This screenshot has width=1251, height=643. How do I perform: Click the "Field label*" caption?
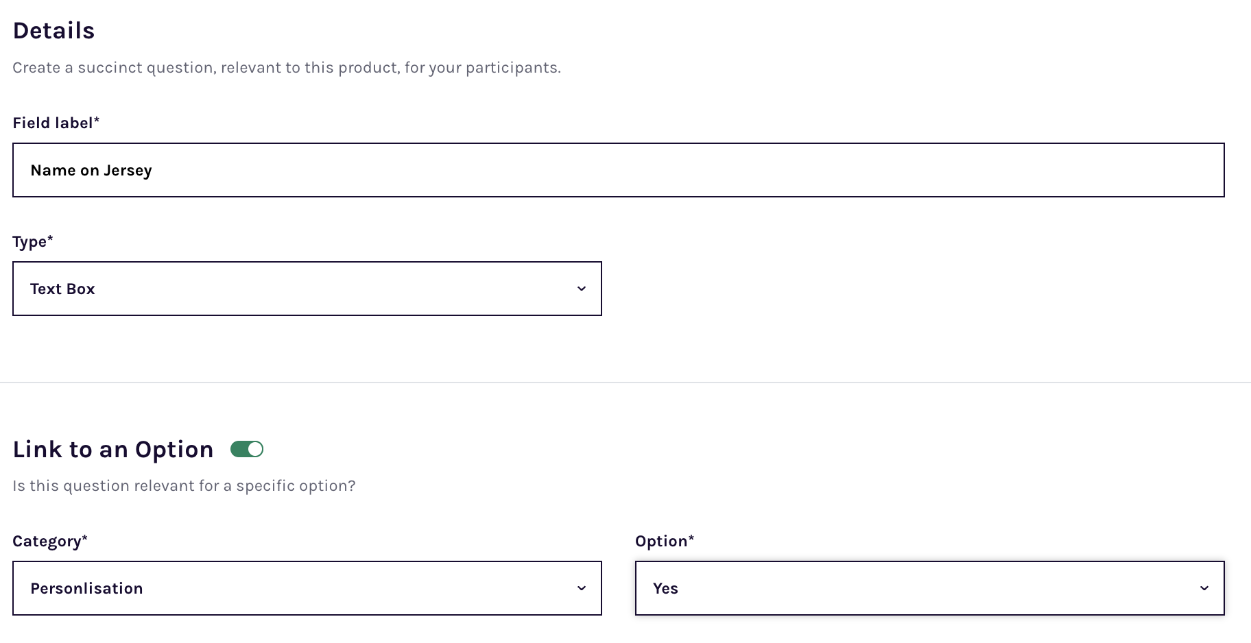coord(56,123)
